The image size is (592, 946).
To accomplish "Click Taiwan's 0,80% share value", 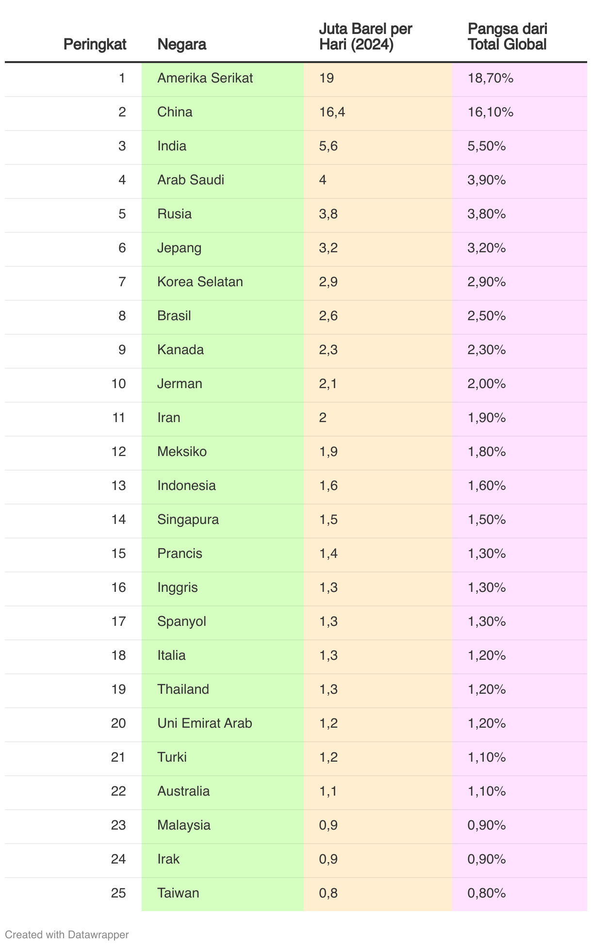I will tap(487, 893).
